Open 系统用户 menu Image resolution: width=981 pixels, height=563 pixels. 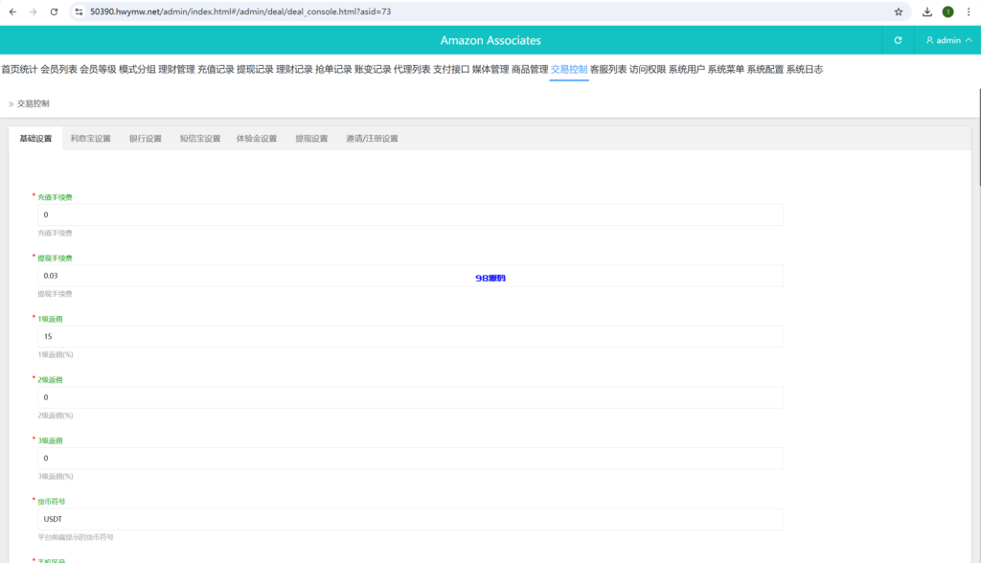coord(687,70)
